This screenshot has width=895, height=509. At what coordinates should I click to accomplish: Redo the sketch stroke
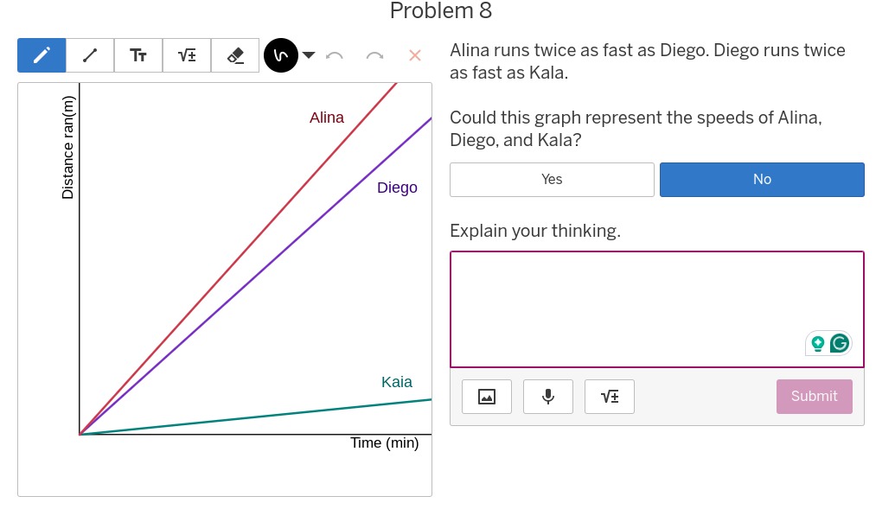tap(374, 56)
